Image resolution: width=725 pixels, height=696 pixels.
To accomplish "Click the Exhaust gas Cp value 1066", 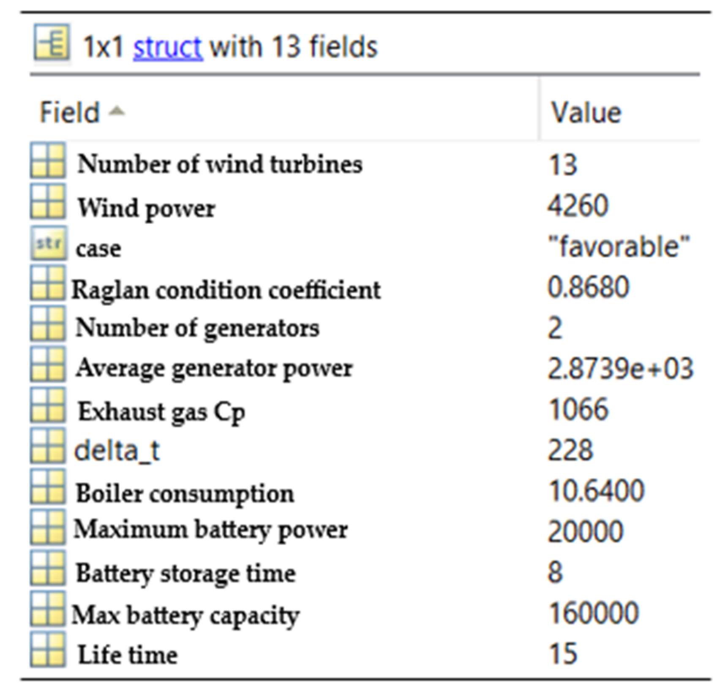I will [578, 409].
